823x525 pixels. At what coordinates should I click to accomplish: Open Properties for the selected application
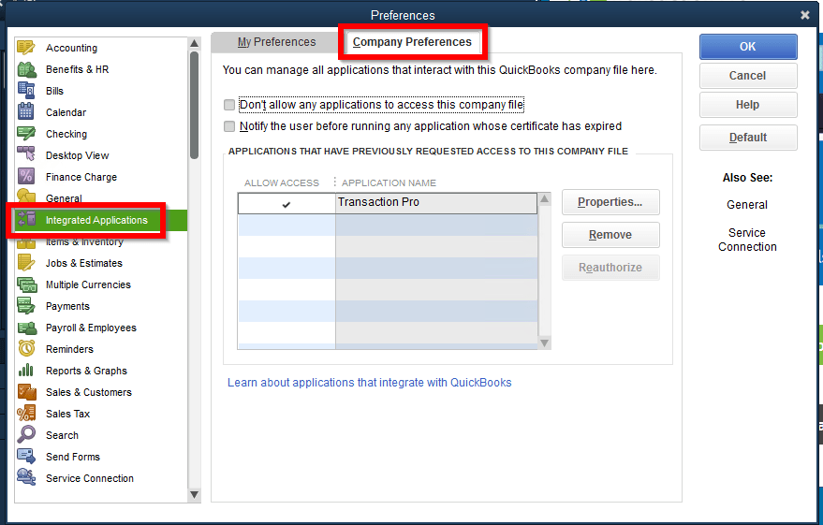(610, 202)
